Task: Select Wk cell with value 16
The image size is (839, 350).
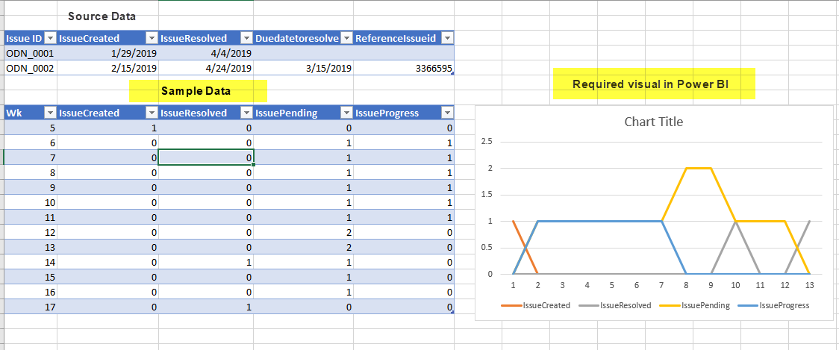Action: click(31, 293)
